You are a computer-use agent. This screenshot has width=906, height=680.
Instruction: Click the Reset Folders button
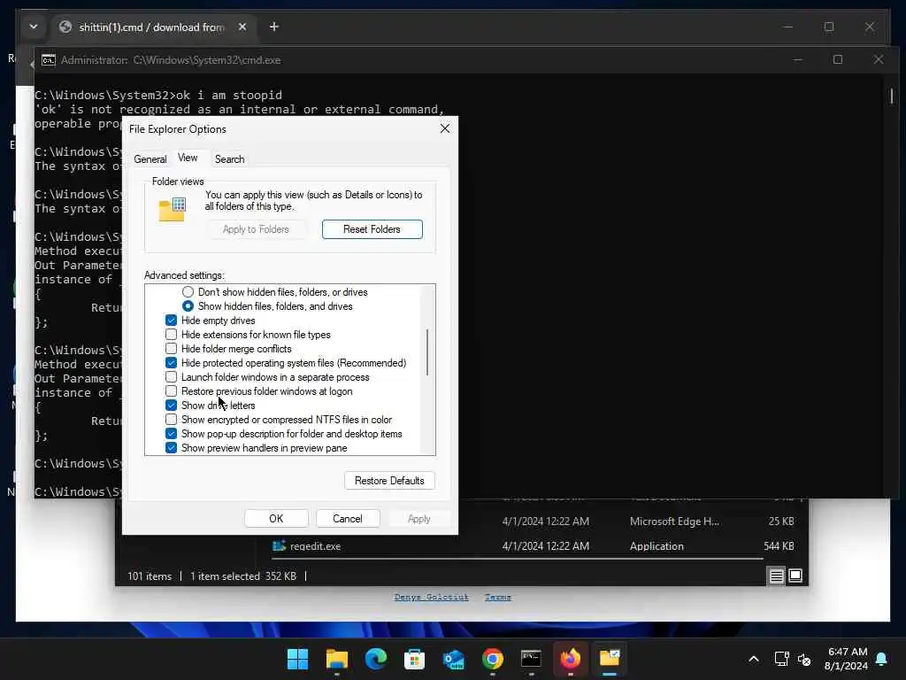(372, 229)
